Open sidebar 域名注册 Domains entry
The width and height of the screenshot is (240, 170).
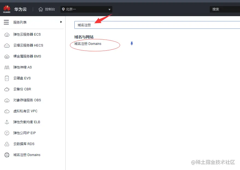point(27,155)
